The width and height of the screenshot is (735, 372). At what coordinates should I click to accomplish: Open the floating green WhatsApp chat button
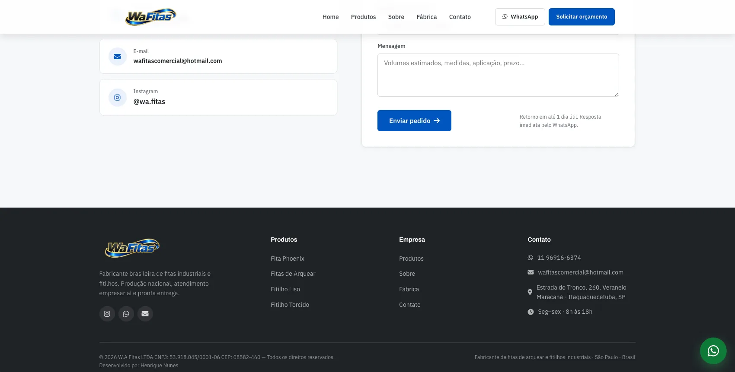[713, 351]
